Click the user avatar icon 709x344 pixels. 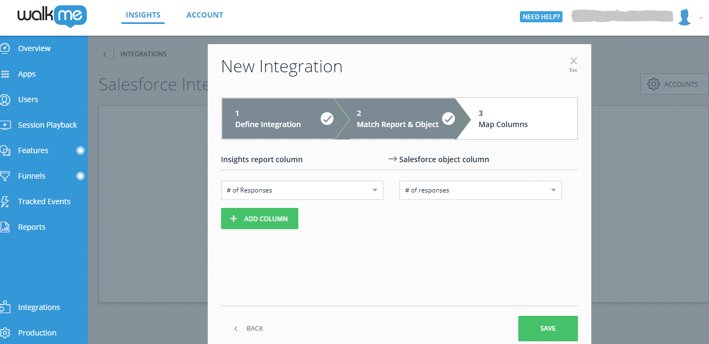tap(684, 17)
